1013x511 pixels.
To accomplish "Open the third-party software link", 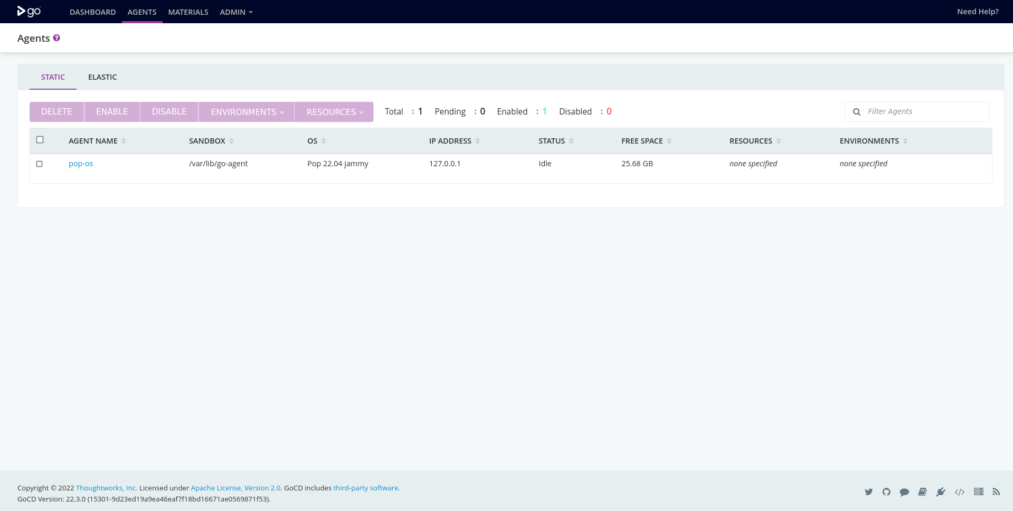I will pos(366,488).
